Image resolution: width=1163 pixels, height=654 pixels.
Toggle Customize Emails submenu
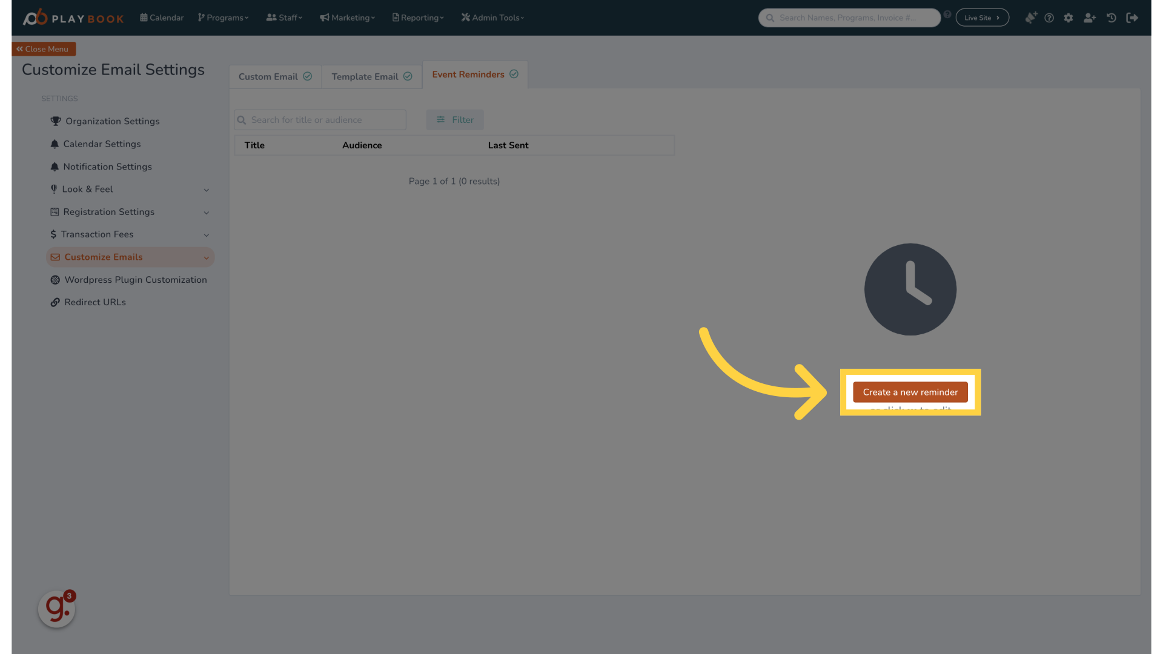206,257
